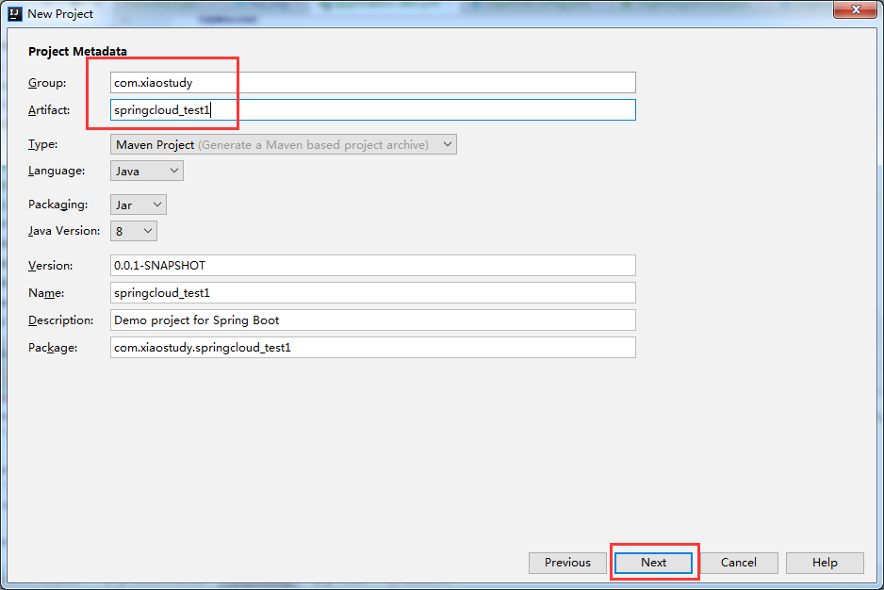Click the Name label

(x=46, y=293)
